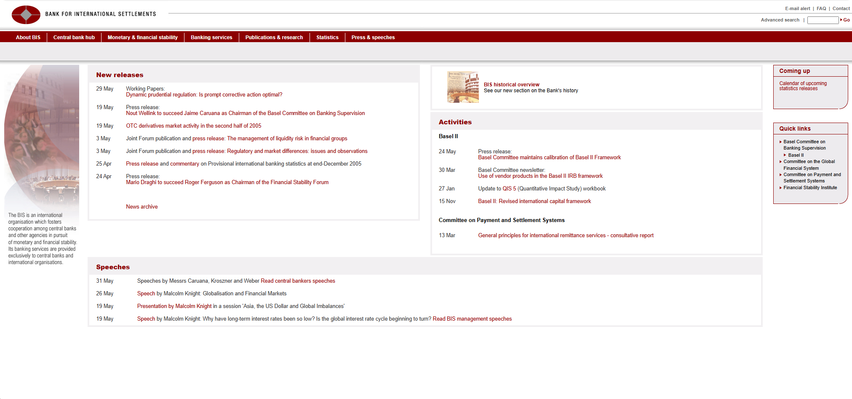Open the Press & speeches menu
This screenshot has width=852, height=399.
[373, 37]
